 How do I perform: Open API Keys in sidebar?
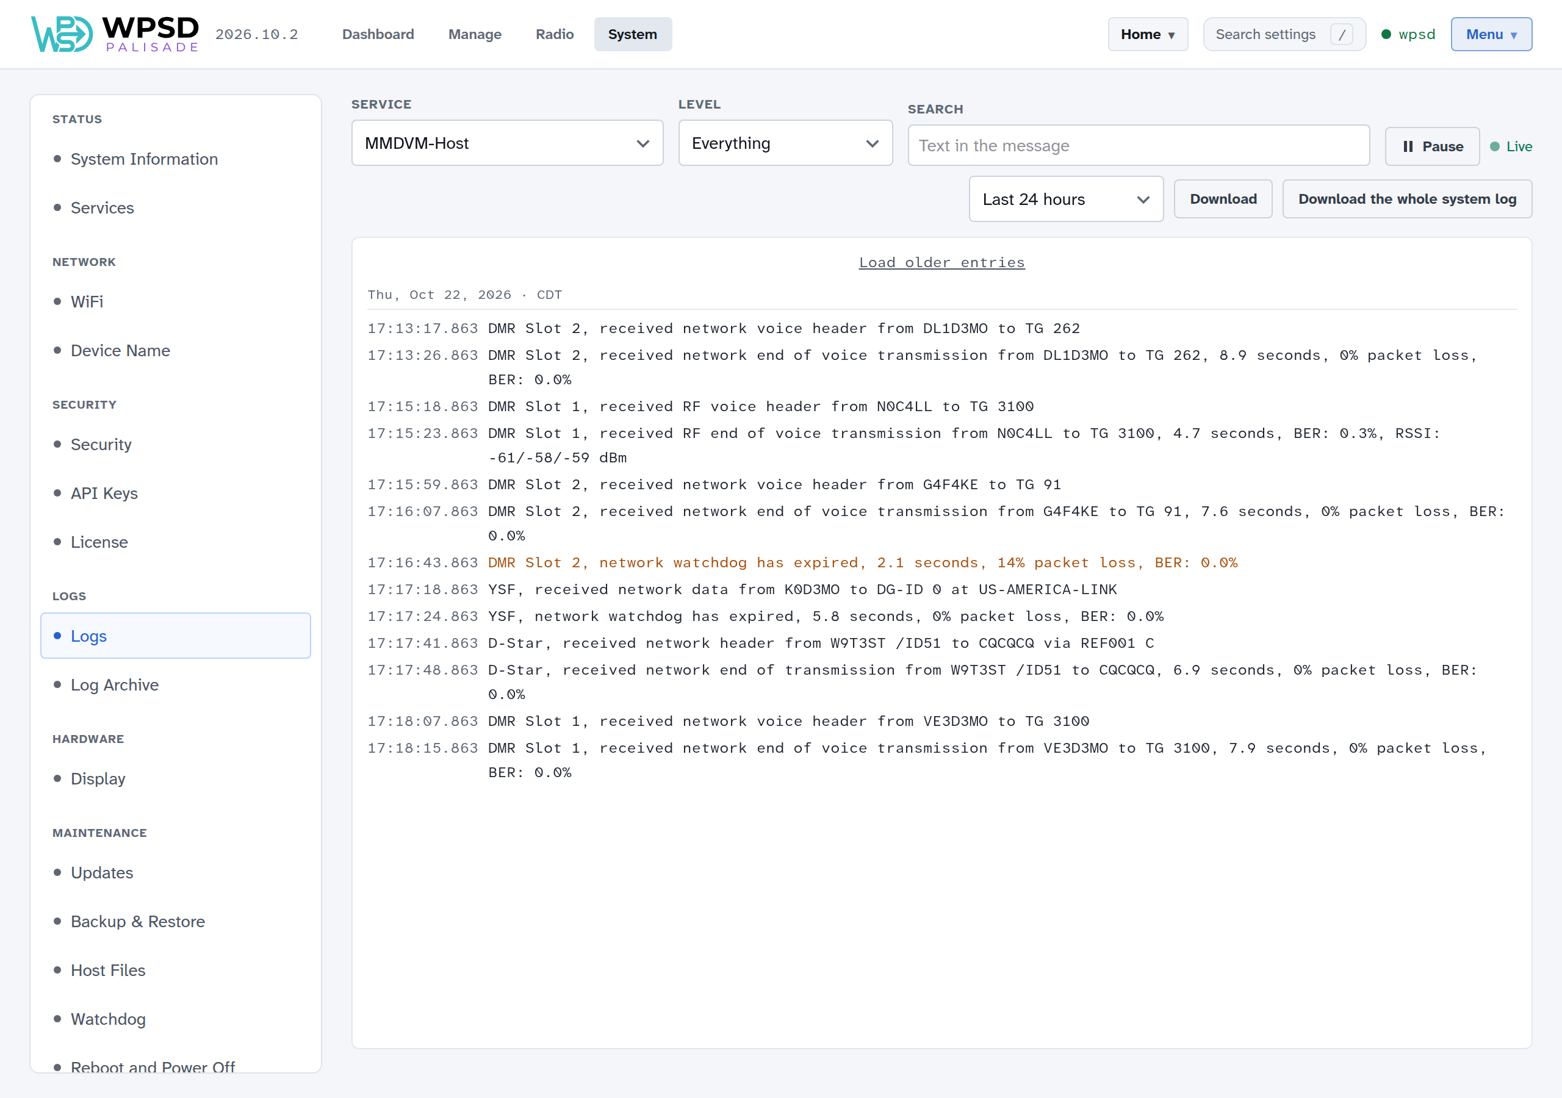click(176, 493)
